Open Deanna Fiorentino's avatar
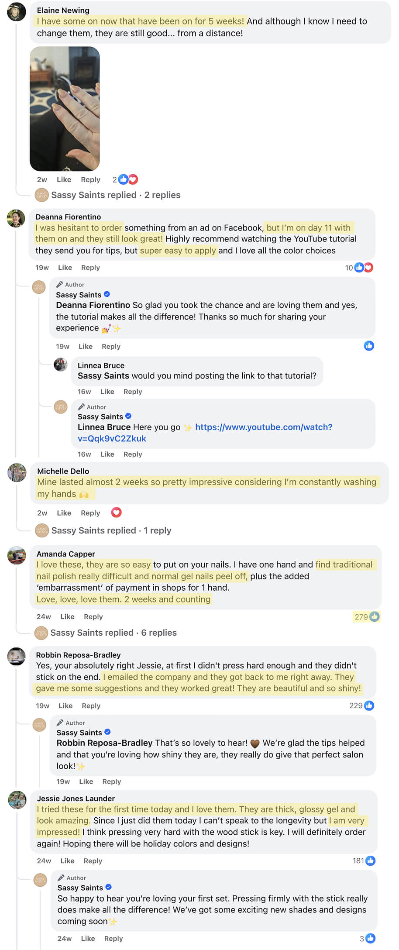 pos(16,218)
